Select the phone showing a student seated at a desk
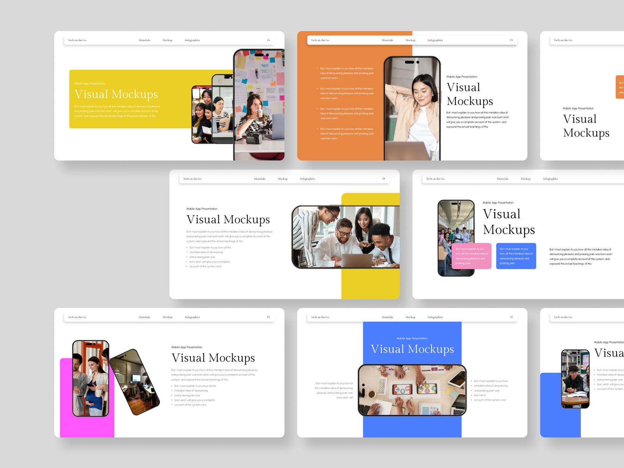Image resolution: width=624 pixels, height=468 pixels. 575,379
